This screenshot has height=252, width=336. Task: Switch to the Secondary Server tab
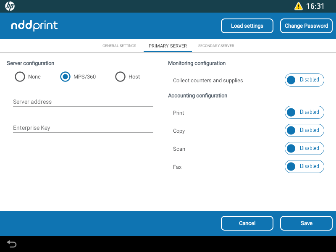(x=216, y=46)
